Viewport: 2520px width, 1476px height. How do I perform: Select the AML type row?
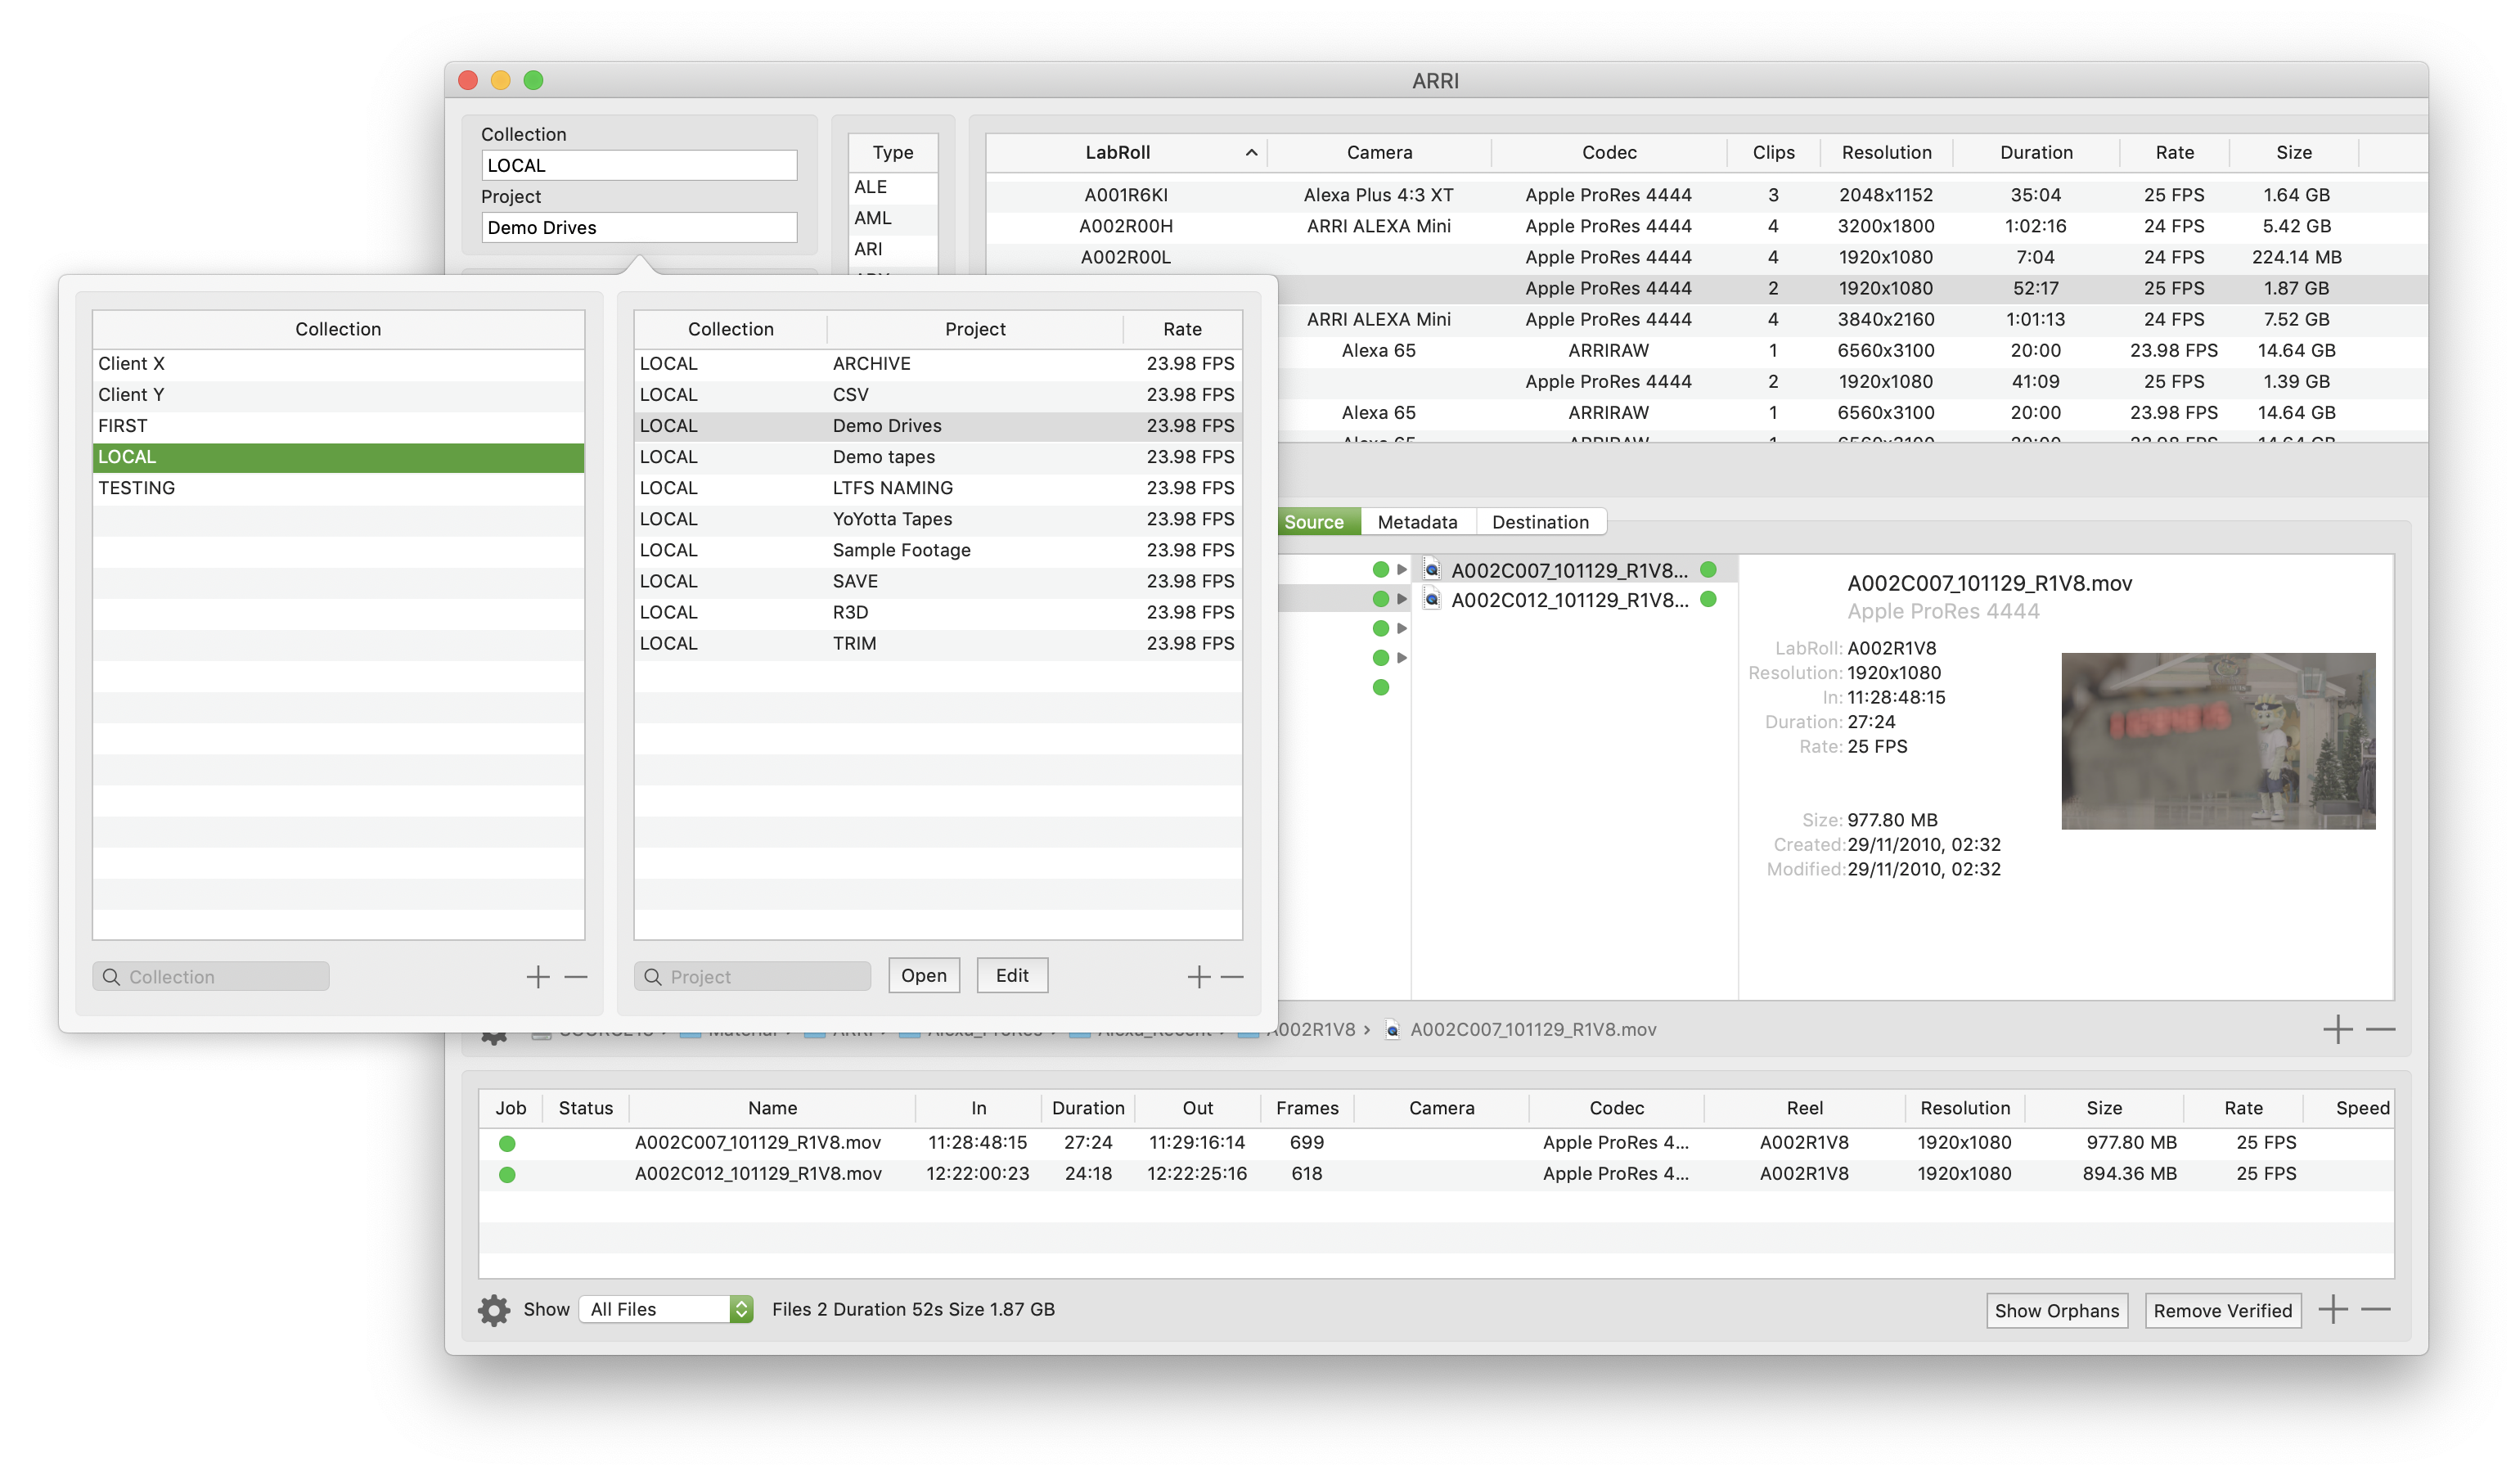tap(893, 218)
